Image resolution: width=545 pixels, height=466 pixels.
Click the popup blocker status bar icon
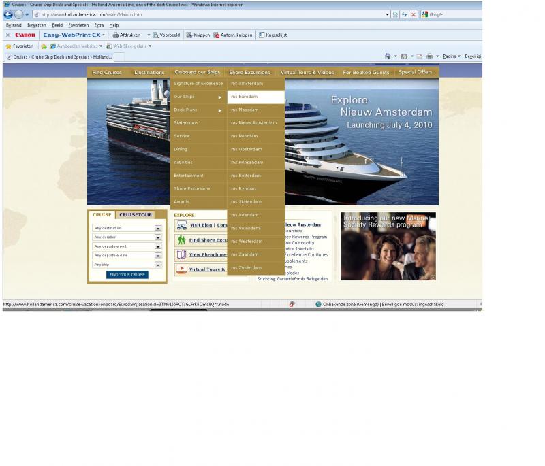292,304
